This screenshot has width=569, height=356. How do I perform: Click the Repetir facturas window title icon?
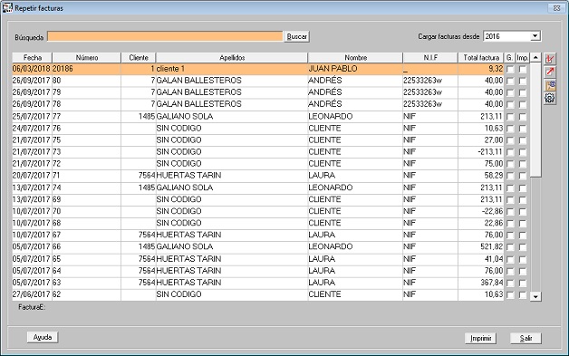click(7, 7)
